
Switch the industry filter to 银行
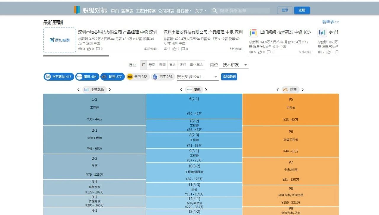(183, 65)
